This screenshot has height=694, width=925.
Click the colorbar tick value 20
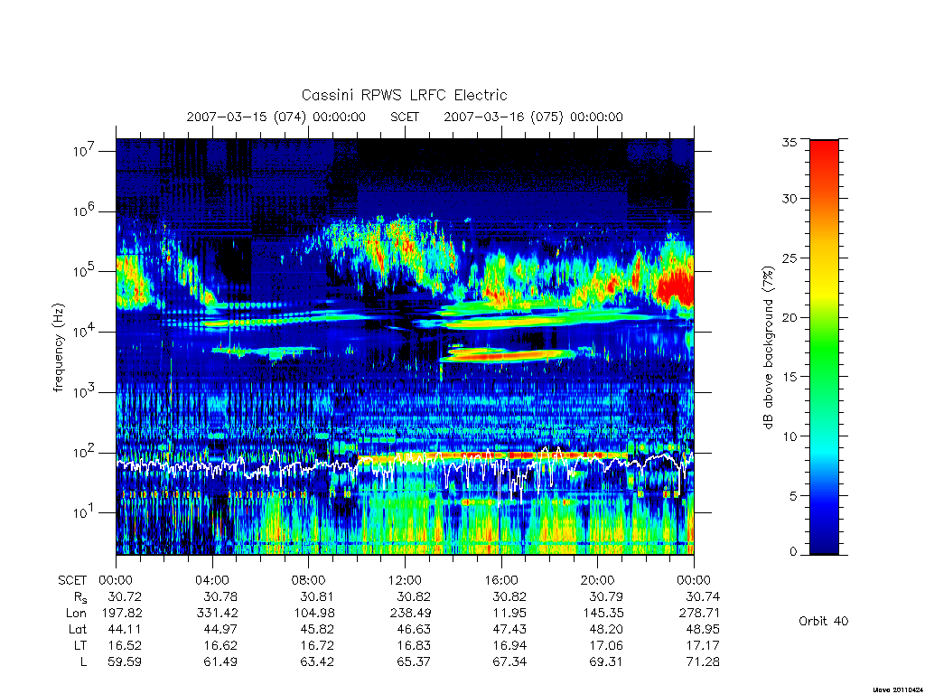[x=790, y=317]
